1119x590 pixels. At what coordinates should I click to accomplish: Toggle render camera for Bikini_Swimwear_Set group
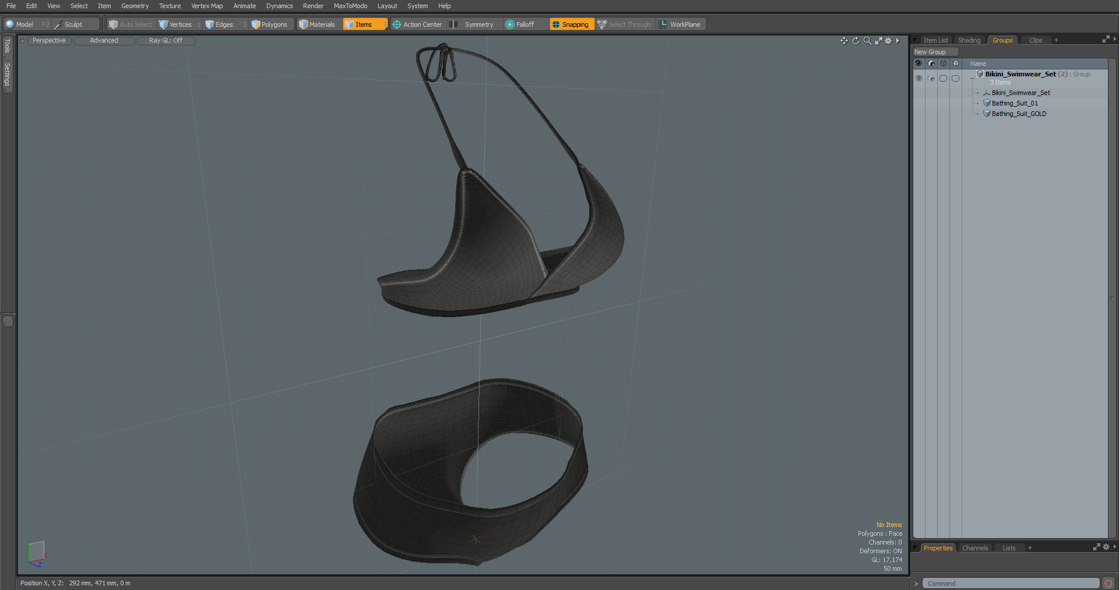click(x=931, y=78)
